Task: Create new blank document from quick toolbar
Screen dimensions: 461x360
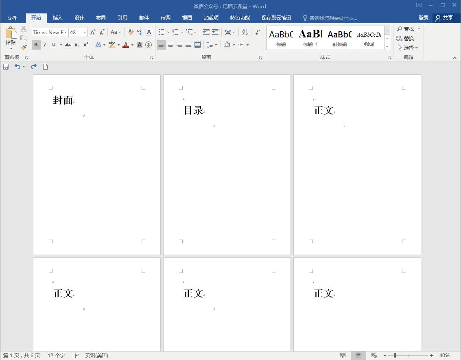Action: 45,67
